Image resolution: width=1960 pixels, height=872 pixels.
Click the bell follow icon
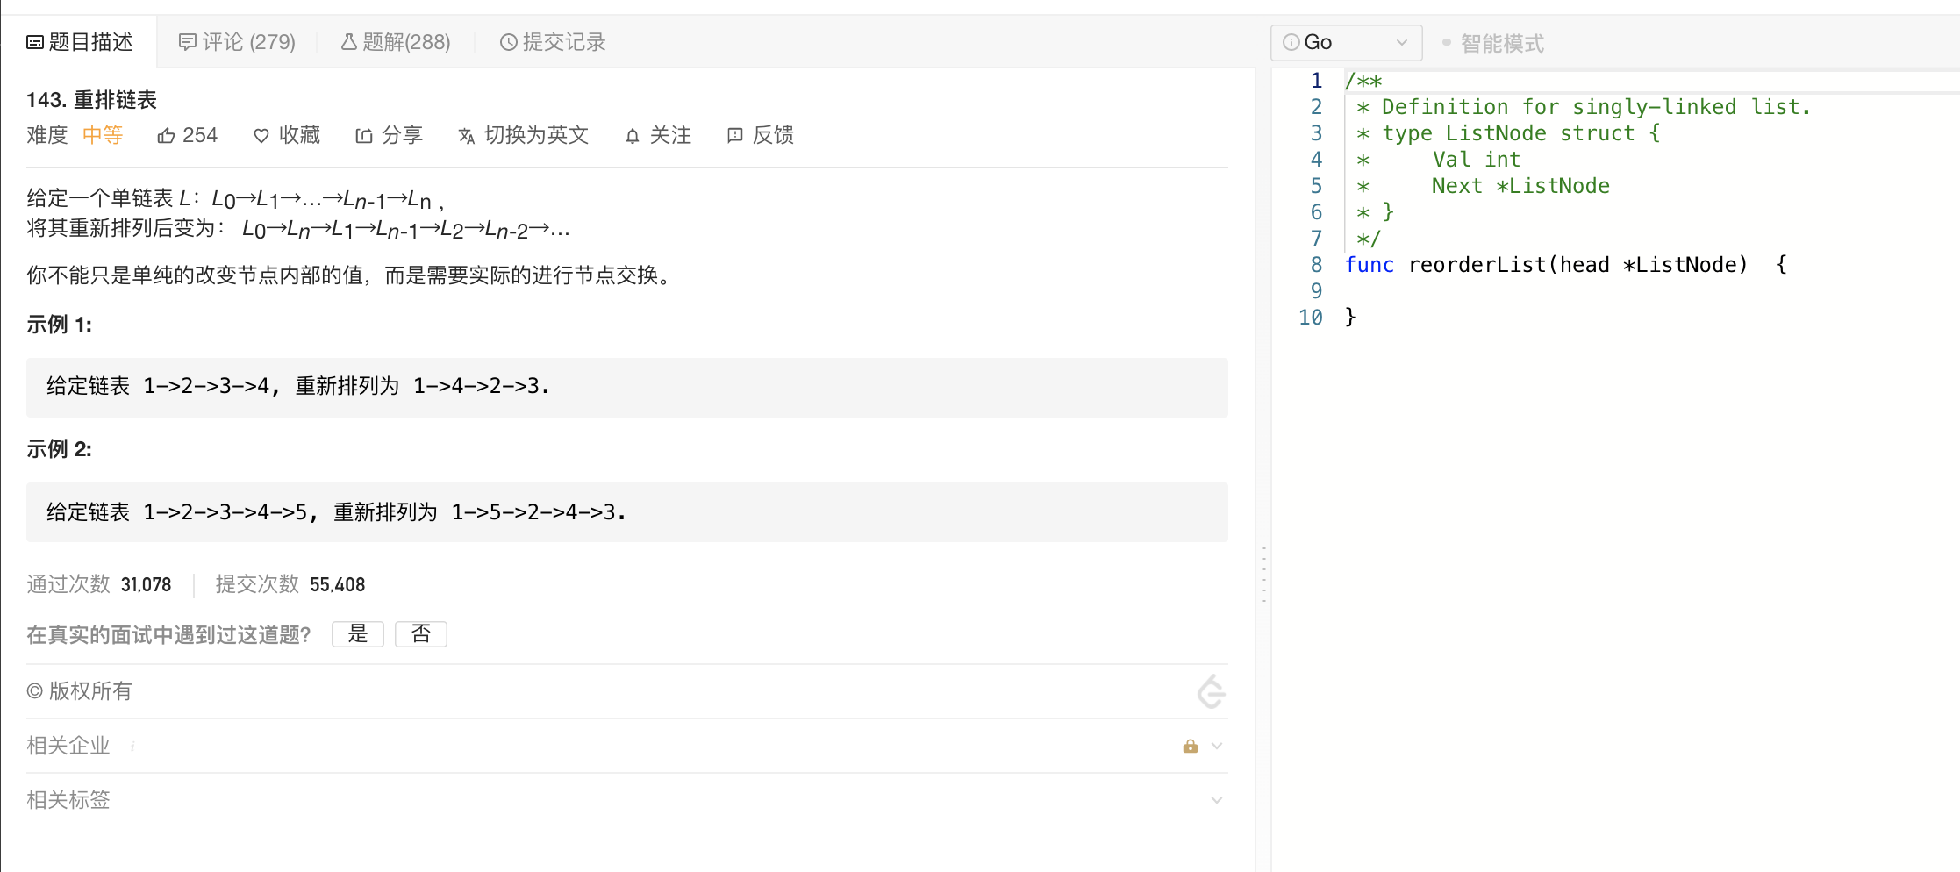(x=632, y=136)
